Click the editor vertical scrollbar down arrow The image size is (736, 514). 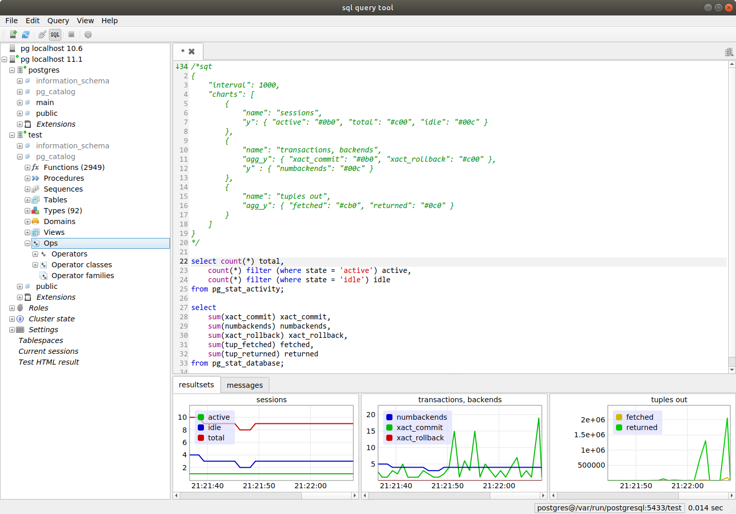pos(732,370)
